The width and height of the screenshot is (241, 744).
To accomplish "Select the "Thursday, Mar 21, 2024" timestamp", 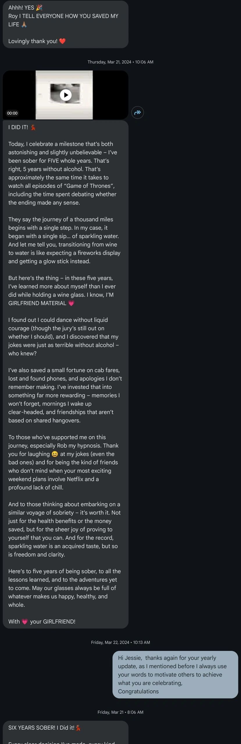I will 120,62.
